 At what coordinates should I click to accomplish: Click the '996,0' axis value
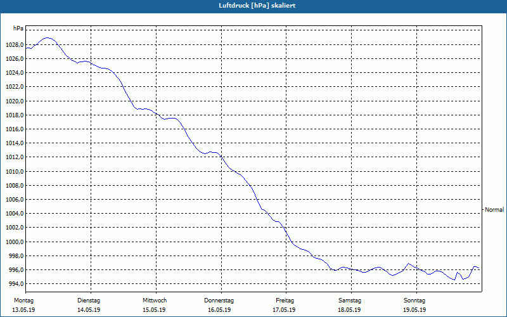coord(16,270)
